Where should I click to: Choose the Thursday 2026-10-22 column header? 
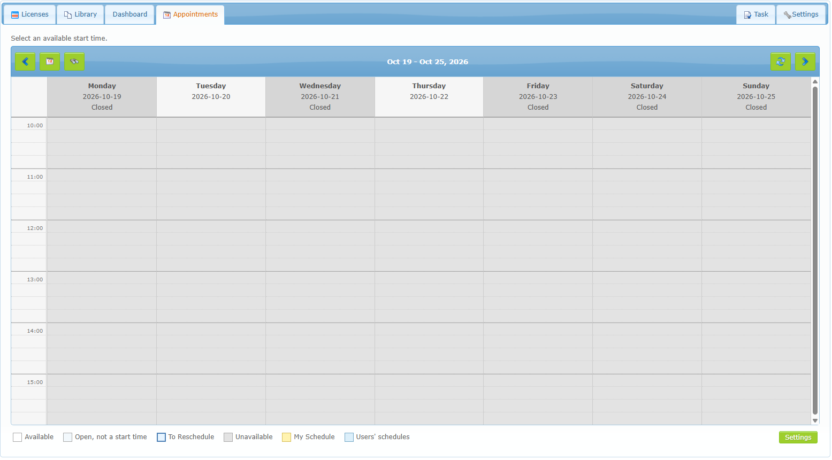point(429,97)
